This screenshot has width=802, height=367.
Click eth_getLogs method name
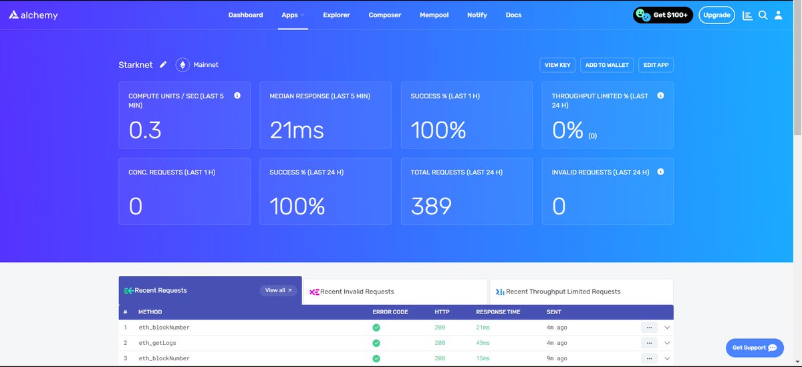pyautogui.click(x=158, y=343)
